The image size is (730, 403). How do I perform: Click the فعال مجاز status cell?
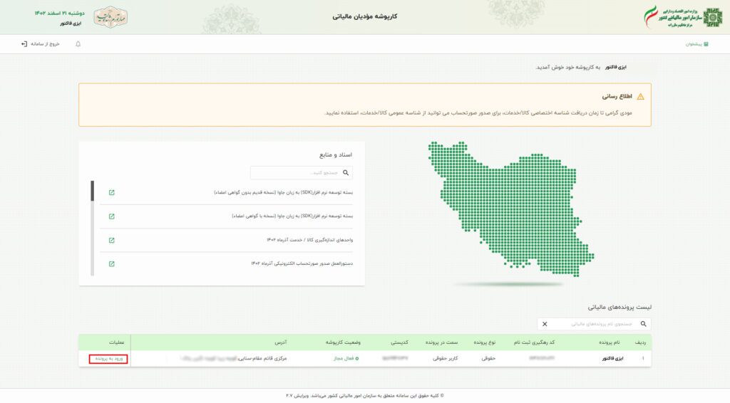(346, 358)
